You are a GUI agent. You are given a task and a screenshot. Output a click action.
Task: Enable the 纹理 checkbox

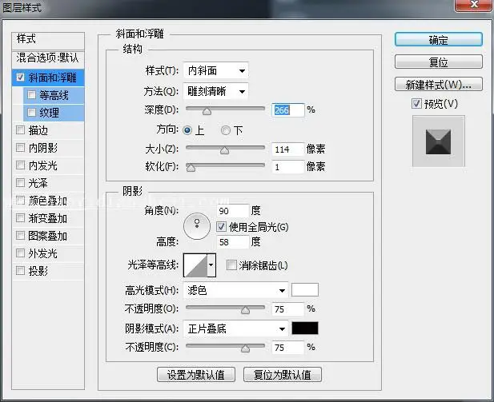tap(31, 113)
